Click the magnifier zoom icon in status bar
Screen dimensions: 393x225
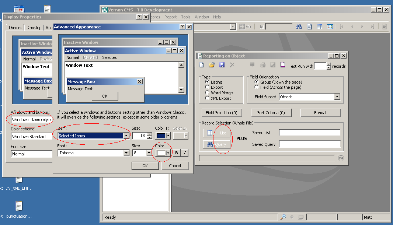(283, 217)
